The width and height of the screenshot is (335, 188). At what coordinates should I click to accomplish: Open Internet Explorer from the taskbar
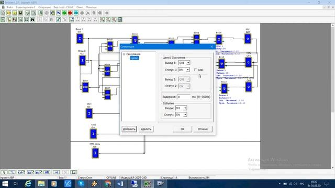pos(28,184)
